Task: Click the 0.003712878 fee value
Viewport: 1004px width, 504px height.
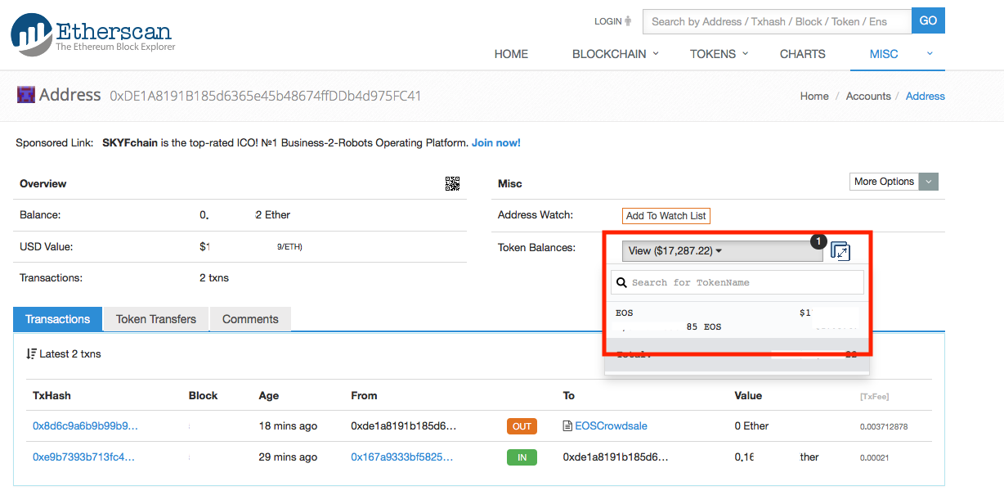Action: click(884, 427)
